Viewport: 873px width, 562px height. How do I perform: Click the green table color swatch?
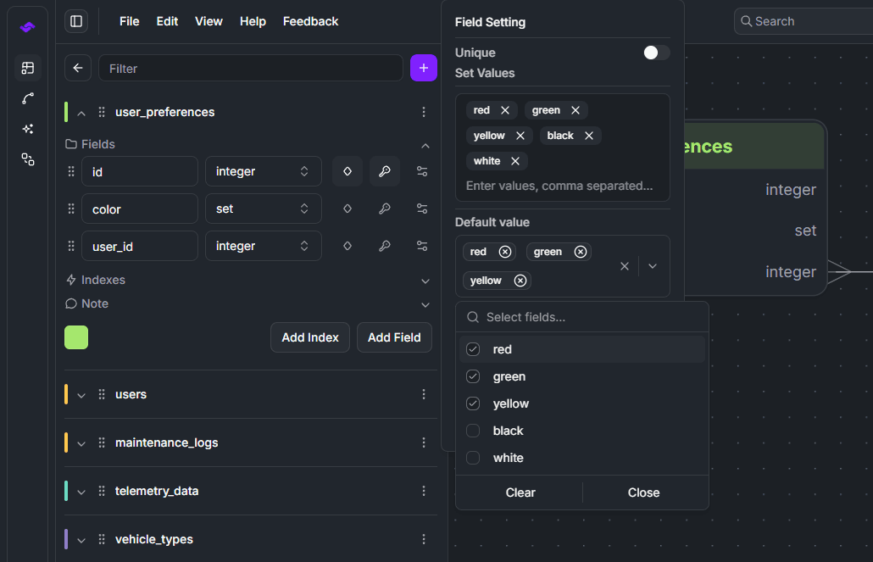(76, 337)
